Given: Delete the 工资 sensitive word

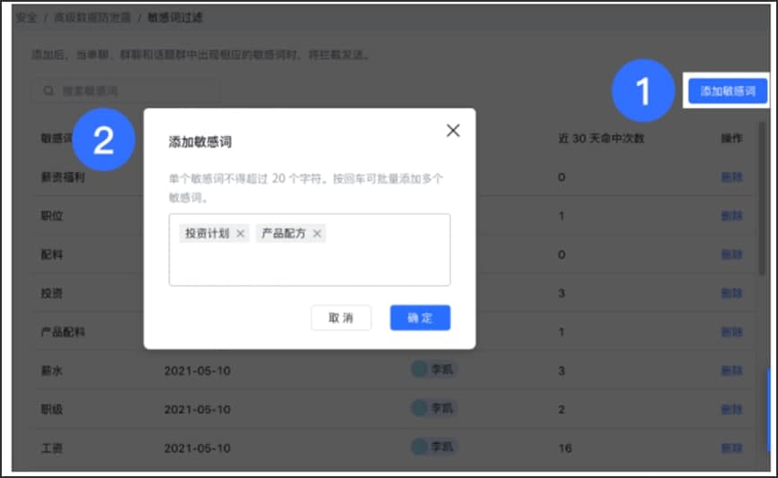Looking at the screenshot, I should pos(731,448).
